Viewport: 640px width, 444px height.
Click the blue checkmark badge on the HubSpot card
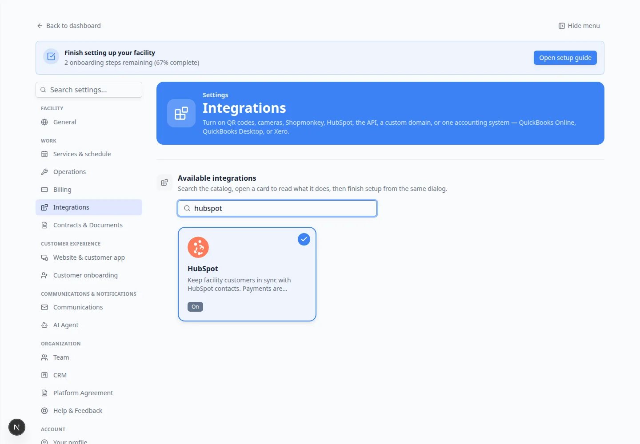click(x=304, y=239)
